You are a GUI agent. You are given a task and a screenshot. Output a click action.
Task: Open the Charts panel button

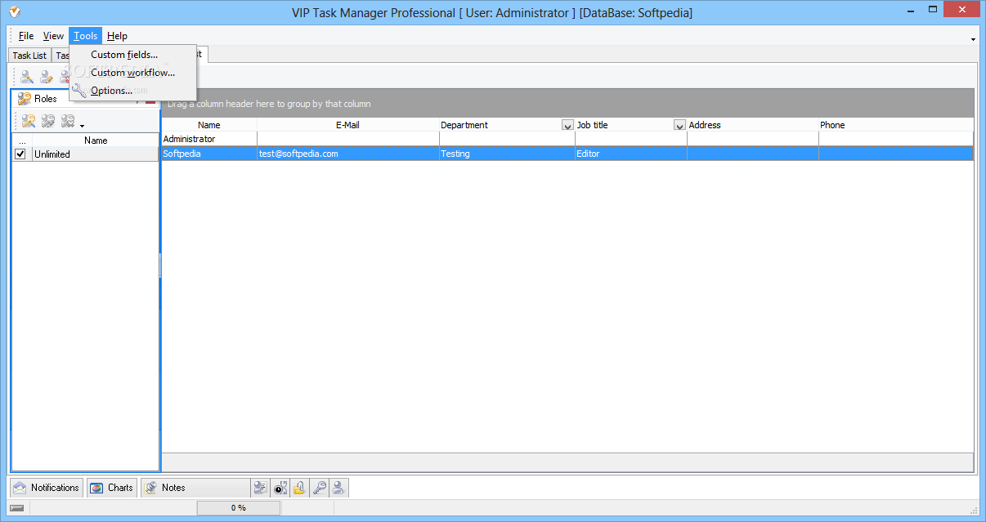[111, 488]
